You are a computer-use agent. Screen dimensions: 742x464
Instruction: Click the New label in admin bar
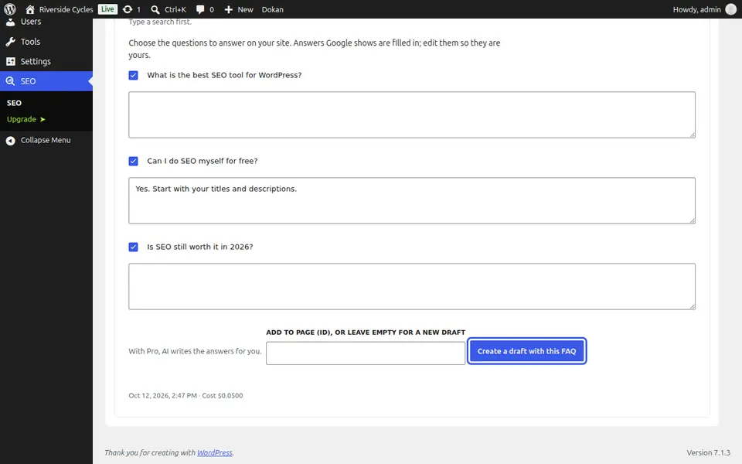[x=245, y=9]
